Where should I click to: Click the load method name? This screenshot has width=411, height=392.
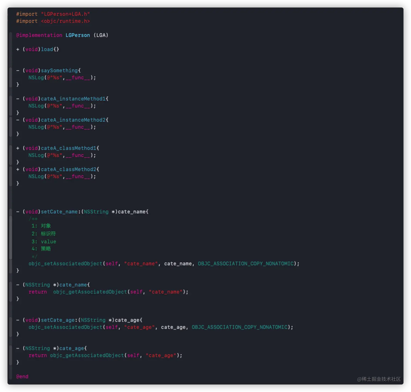pyautogui.click(x=47, y=49)
